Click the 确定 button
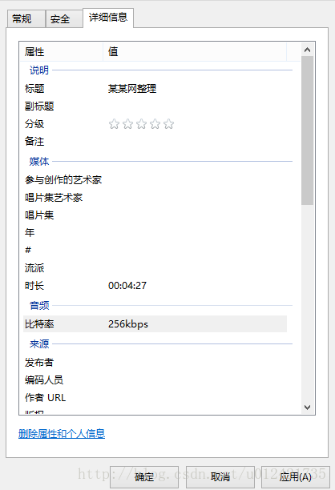Viewport: 335px width, 490px height. (144, 477)
